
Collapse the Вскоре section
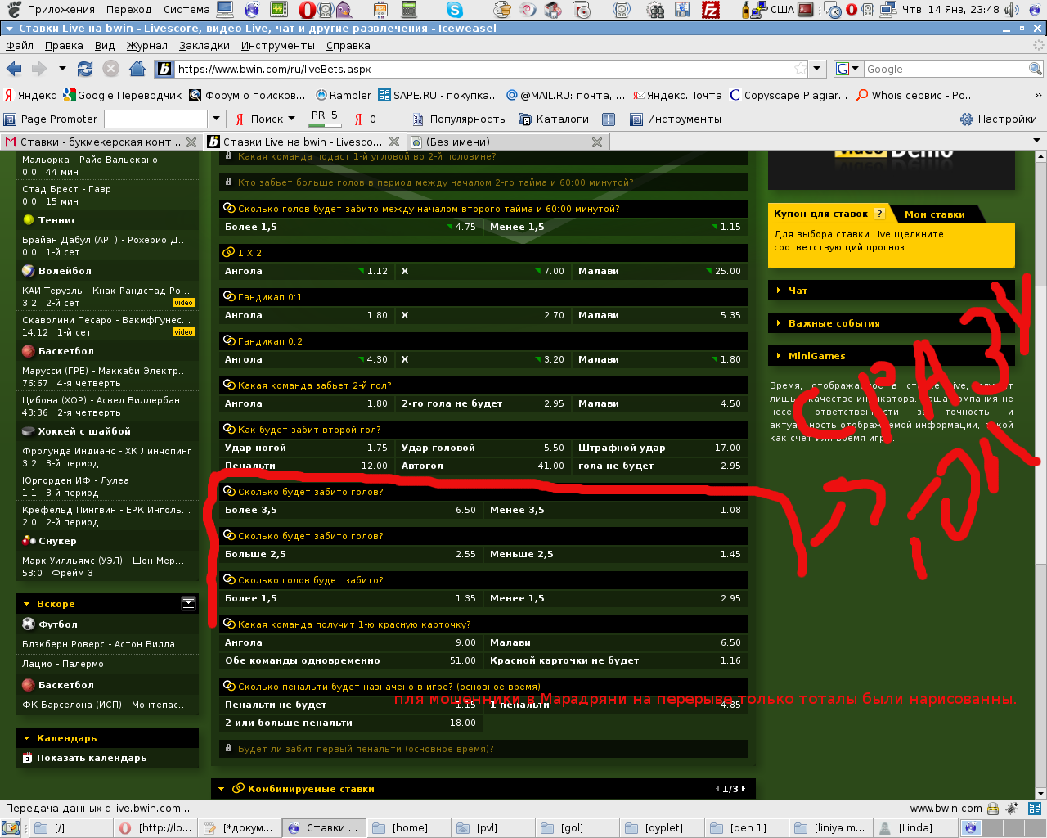pos(26,604)
